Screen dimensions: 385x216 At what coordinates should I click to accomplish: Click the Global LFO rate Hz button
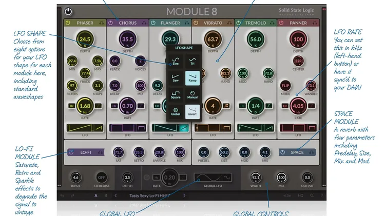pyautogui.click(x=157, y=178)
